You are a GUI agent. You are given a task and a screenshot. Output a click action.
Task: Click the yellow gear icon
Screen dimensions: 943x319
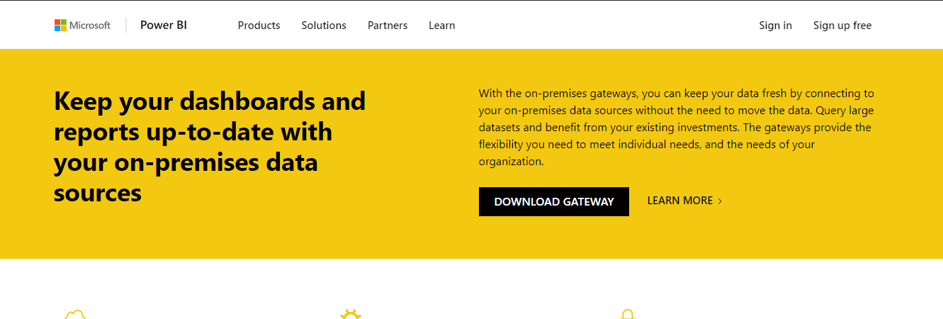coord(351,314)
